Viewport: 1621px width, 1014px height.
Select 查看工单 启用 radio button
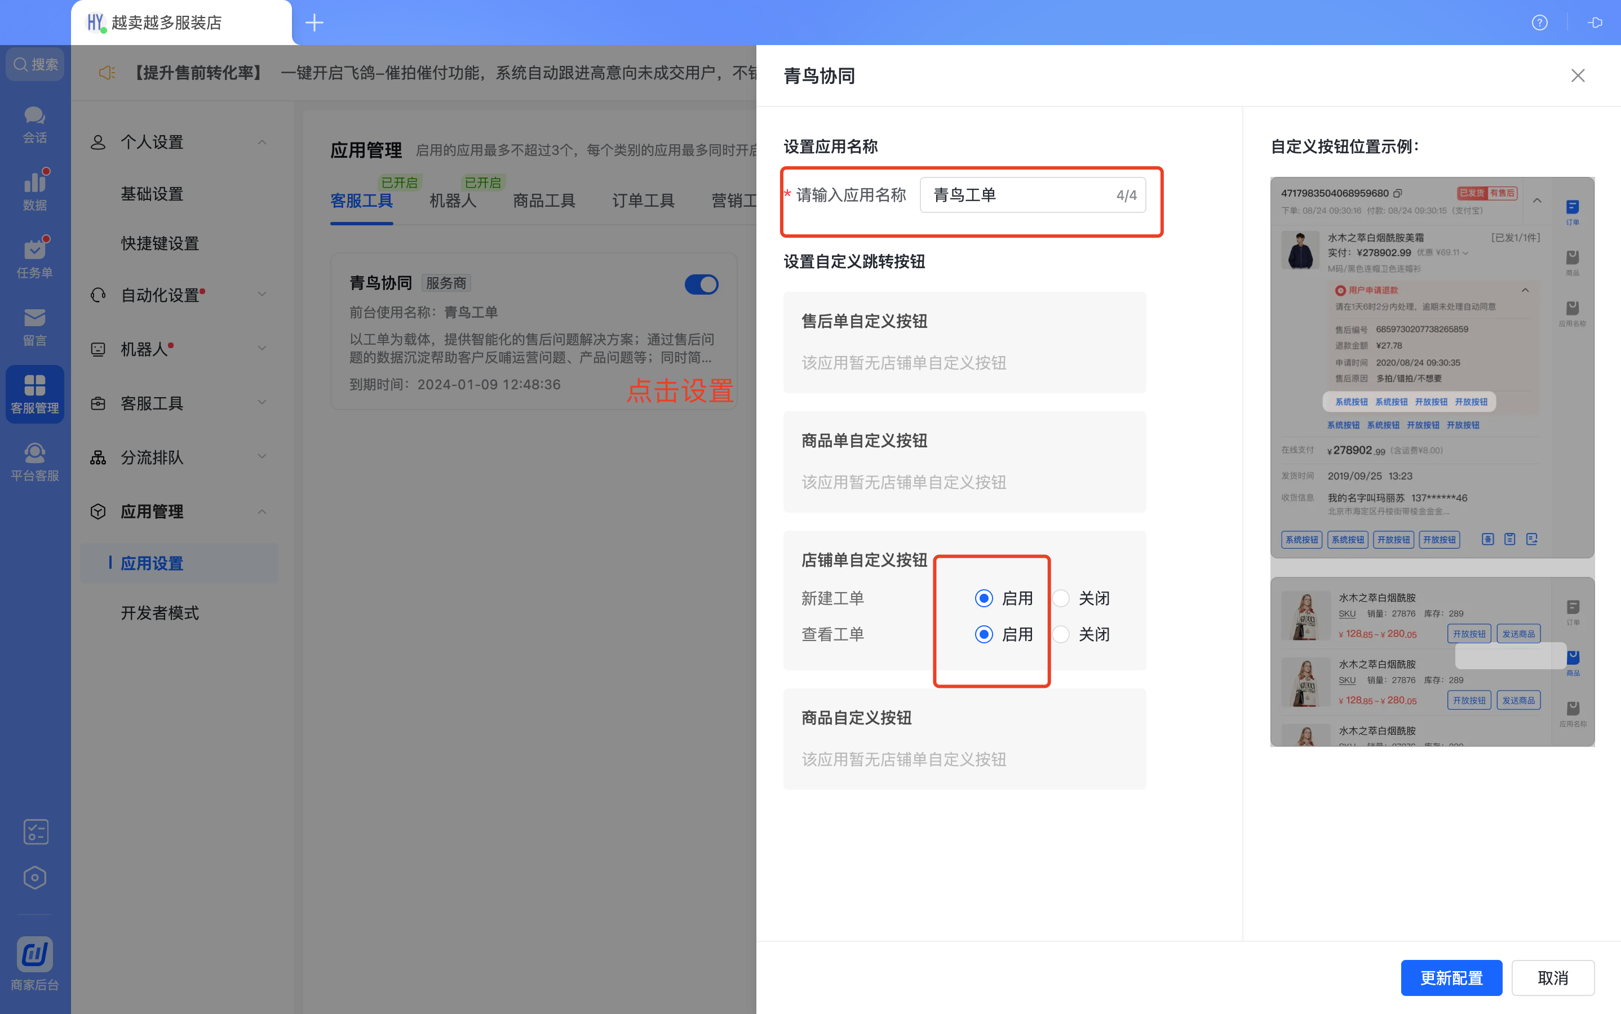point(982,634)
